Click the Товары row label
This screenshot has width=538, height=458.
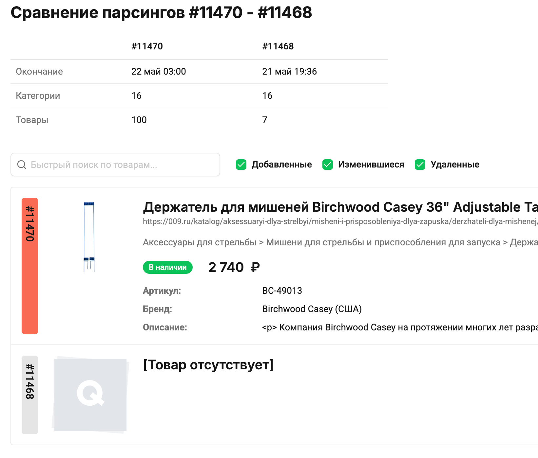click(x=32, y=120)
